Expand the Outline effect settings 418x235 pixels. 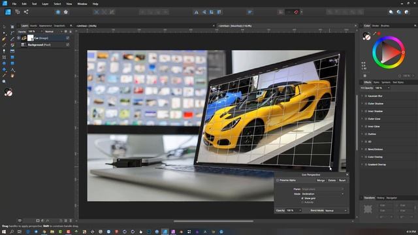pos(362,134)
